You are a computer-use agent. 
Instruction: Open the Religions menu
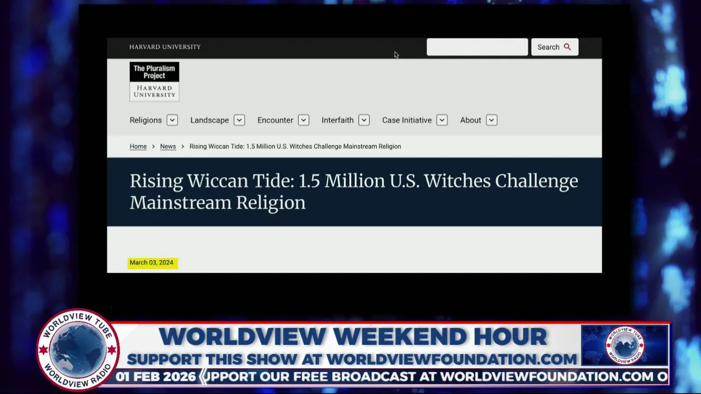146,120
